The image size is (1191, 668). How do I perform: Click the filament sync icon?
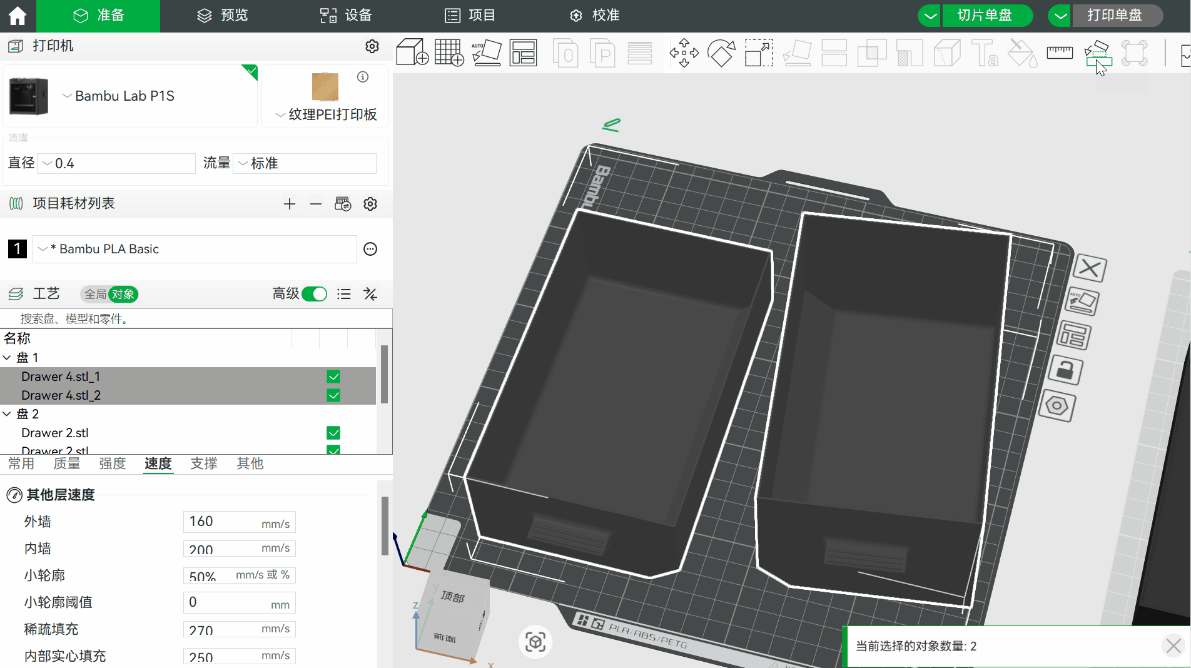point(343,204)
